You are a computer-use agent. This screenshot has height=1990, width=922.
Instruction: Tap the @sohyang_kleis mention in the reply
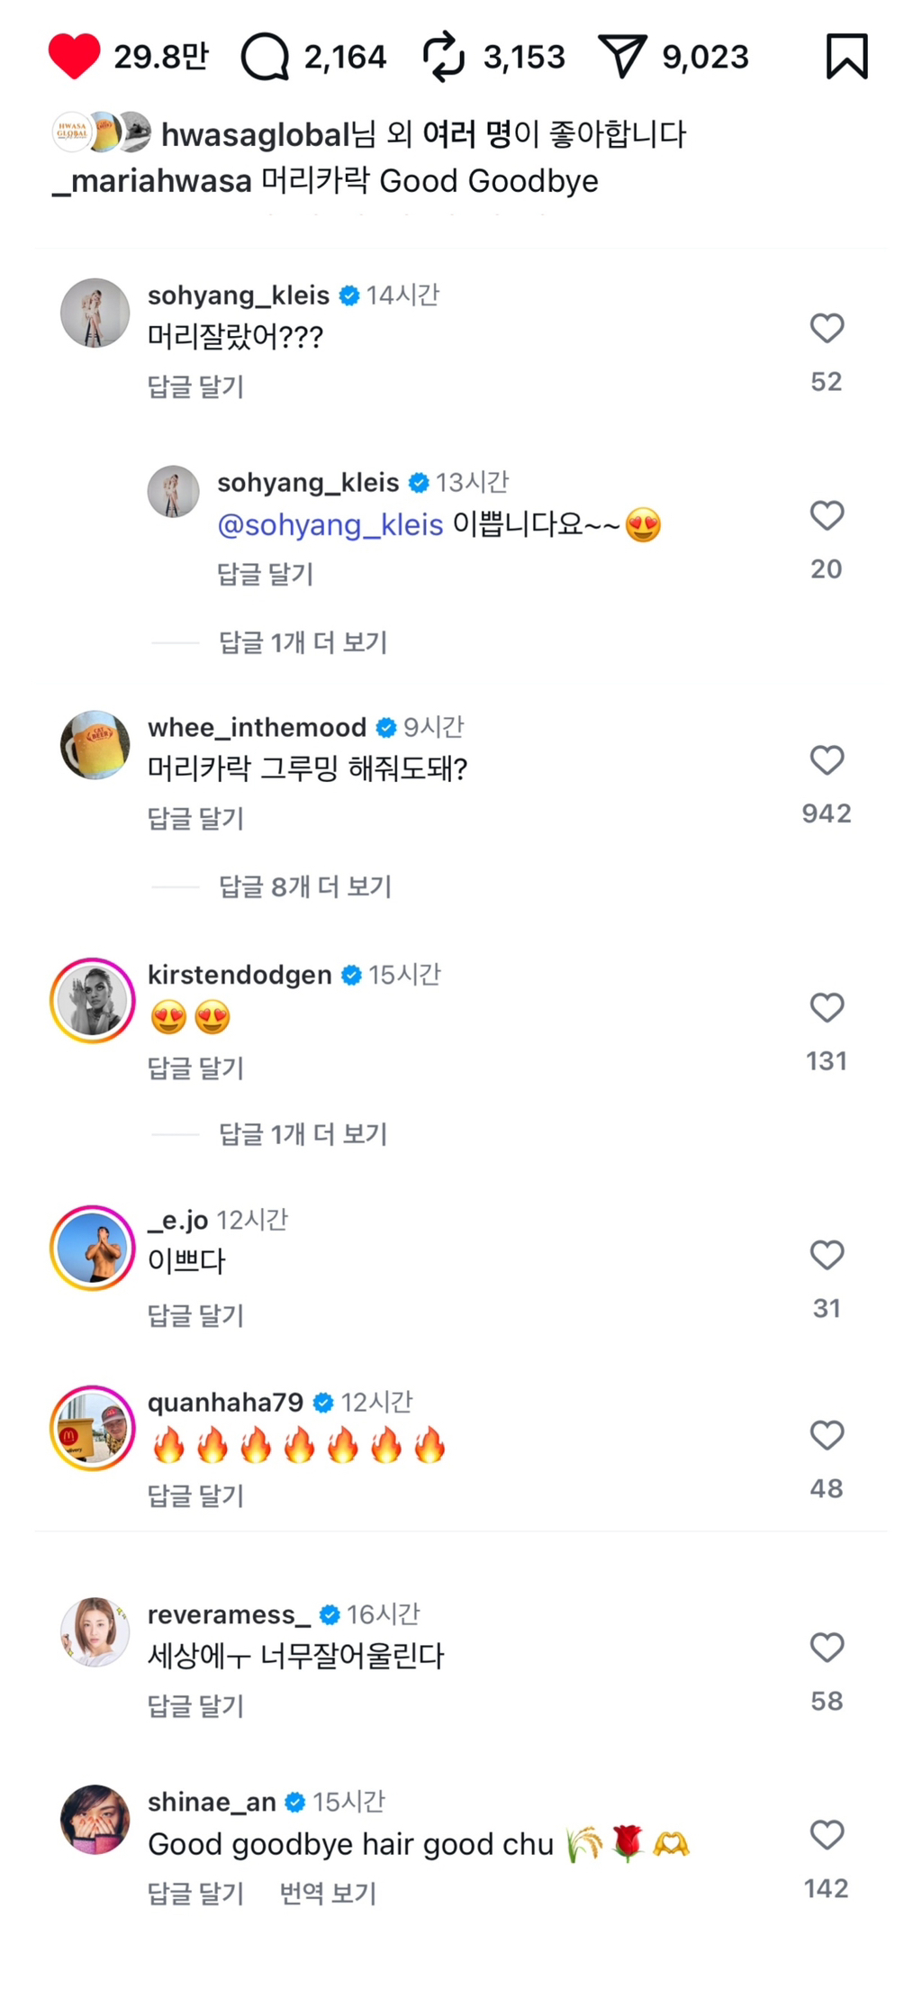coord(330,525)
